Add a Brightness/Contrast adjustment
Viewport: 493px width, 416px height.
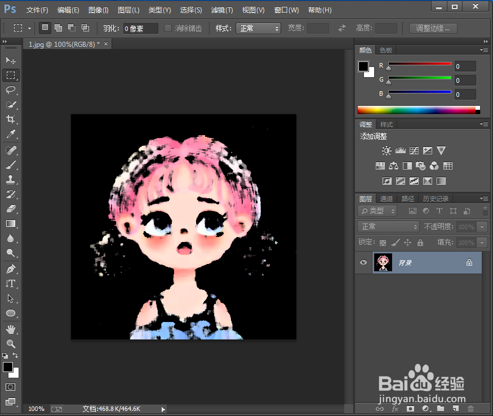pos(387,150)
